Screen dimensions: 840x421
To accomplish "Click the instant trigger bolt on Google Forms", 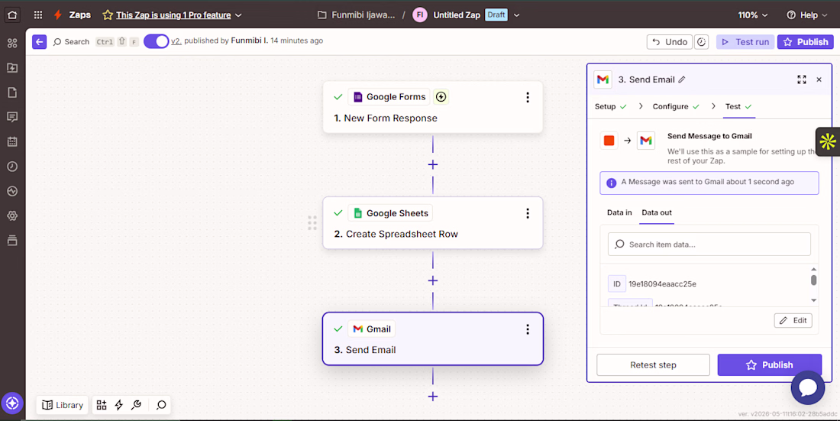I will pos(441,96).
